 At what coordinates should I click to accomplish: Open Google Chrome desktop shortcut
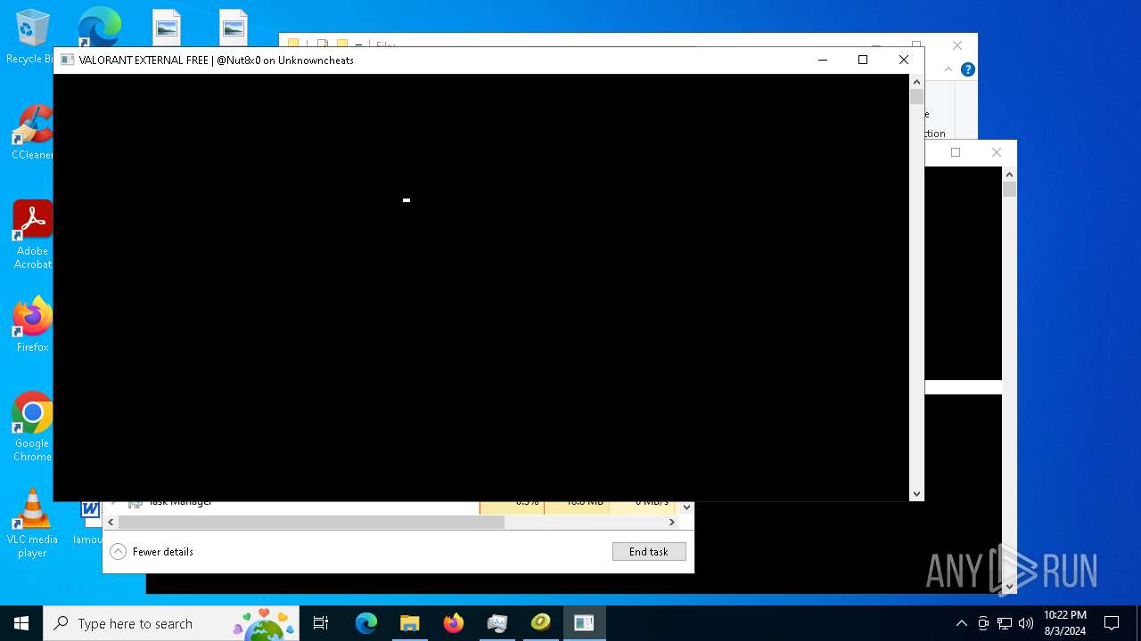[x=33, y=427]
